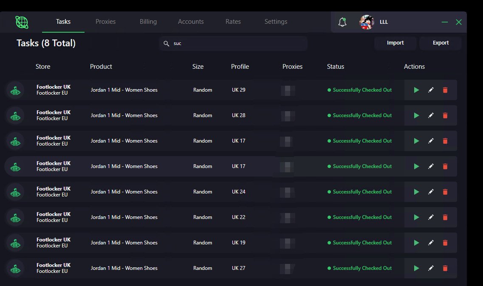Click the Export button
This screenshot has height=286, width=483.
pyautogui.click(x=441, y=43)
